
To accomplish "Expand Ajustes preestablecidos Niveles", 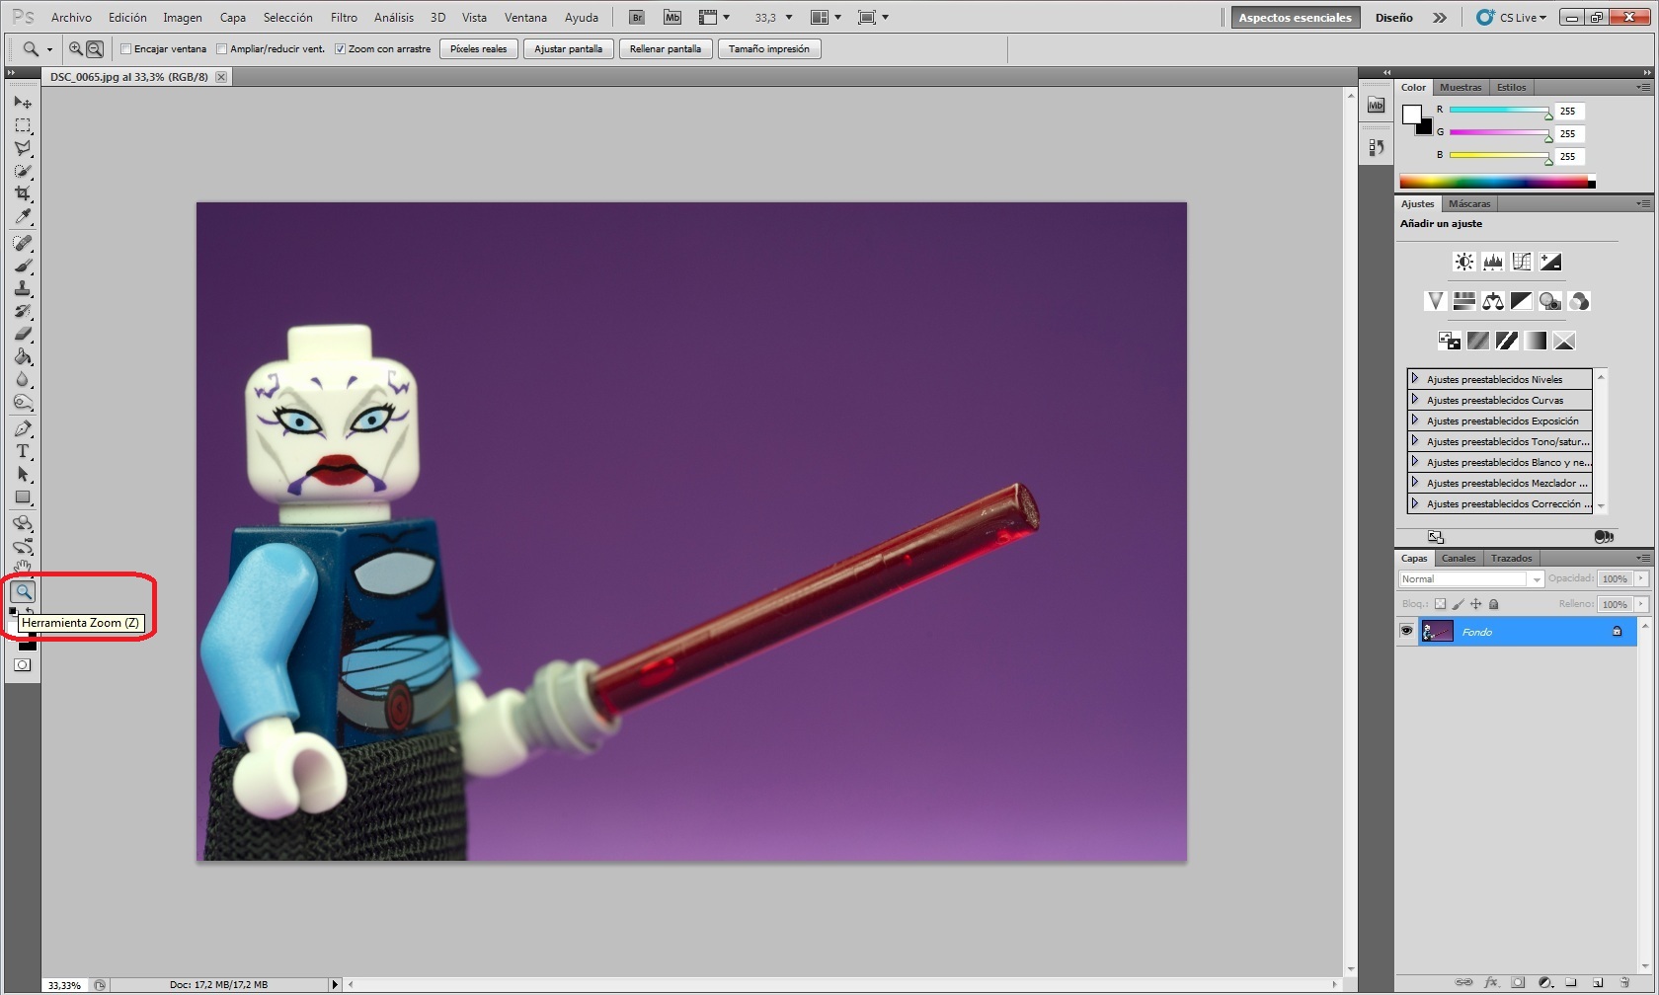I will [1415, 379].
